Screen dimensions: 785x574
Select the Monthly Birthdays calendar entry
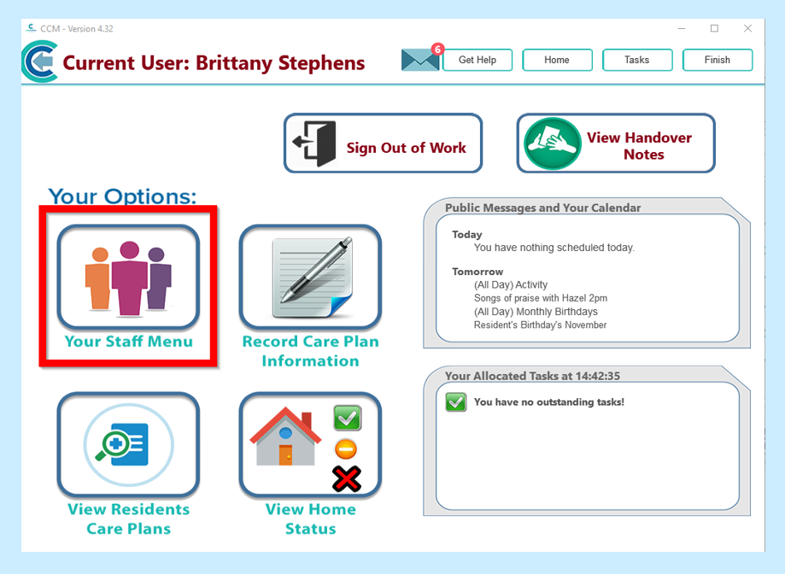point(536,312)
